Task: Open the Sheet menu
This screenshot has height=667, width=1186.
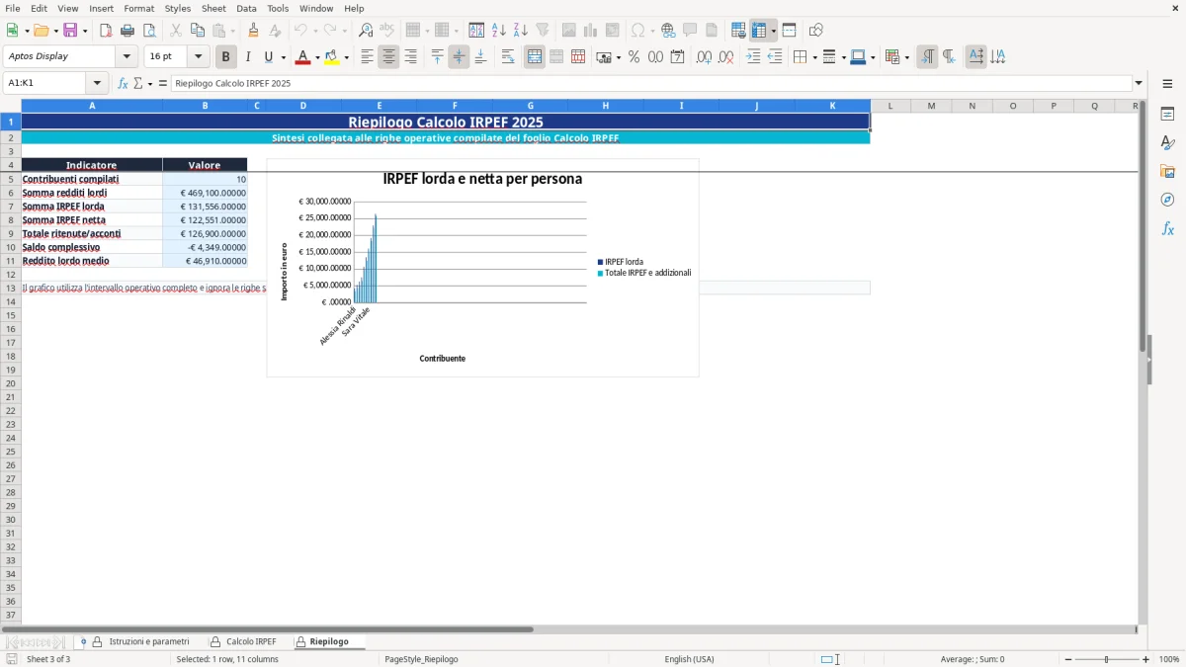Action: coord(214,8)
